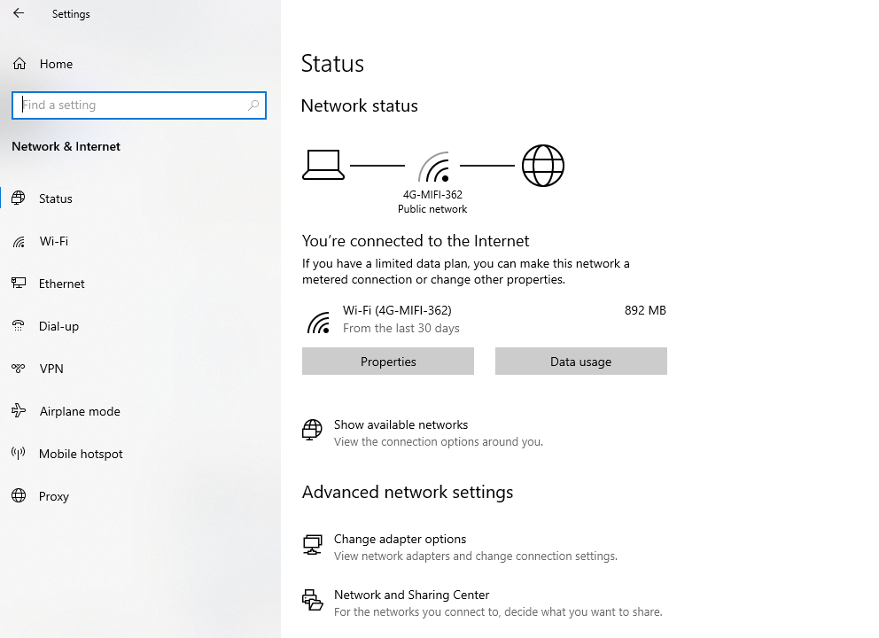Click the Airplane mode icon

19,411
